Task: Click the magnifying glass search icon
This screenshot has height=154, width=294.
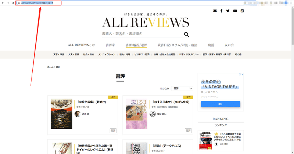Action: coord(186,34)
